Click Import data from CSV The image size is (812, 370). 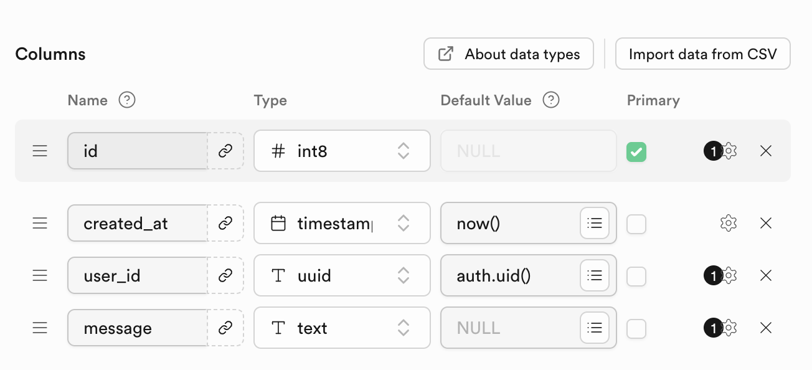702,54
